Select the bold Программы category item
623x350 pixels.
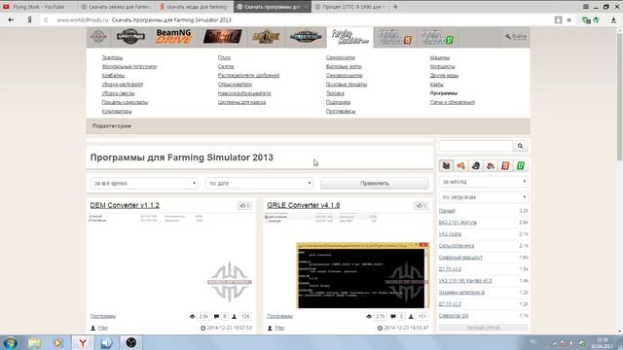[444, 93]
